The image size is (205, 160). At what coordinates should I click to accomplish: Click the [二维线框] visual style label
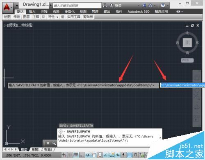25,25
